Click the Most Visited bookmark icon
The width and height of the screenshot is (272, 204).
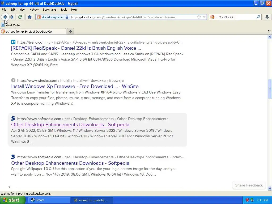pos(3,25)
